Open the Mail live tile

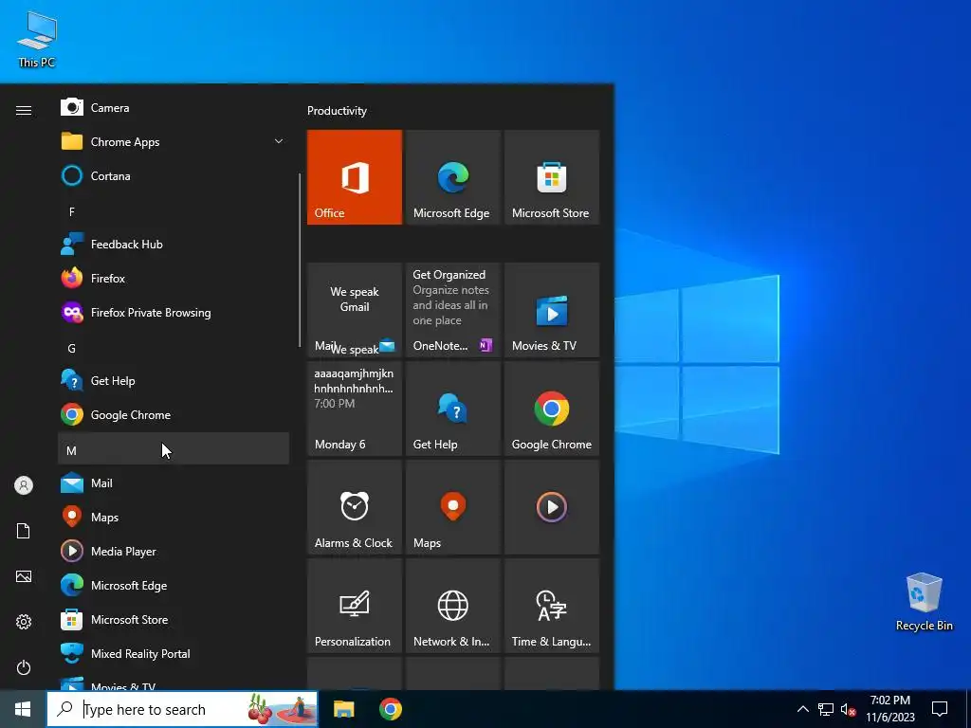click(x=355, y=310)
